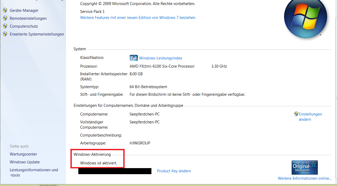337x186 pixels.
Task: Click the Original Microsoft Software badge
Action: tap(305, 167)
